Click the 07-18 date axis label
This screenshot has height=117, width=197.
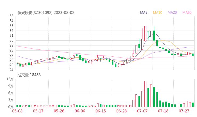click(163, 111)
